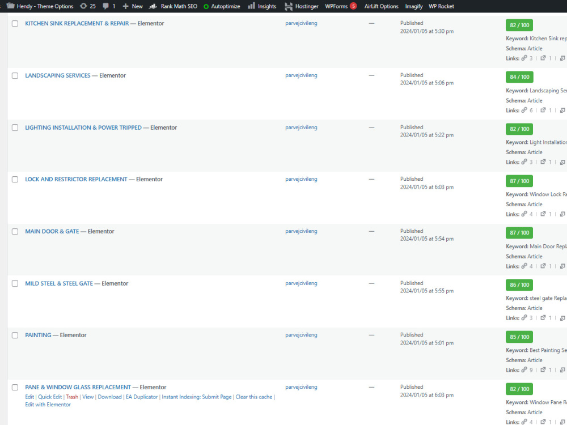The width and height of the screenshot is (567, 425).
Task: Click Edit under Pane & Window Glass
Action: pyautogui.click(x=29, y=397)
